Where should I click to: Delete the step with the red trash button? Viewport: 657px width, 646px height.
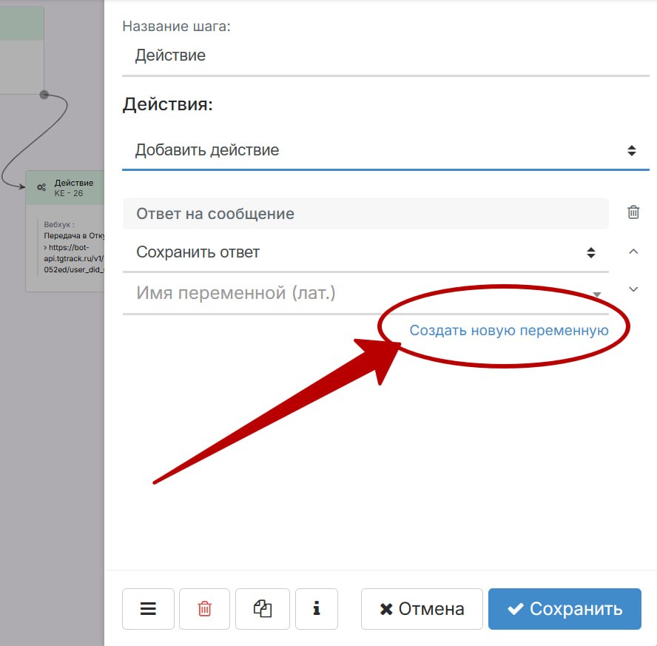coord(204,609)
